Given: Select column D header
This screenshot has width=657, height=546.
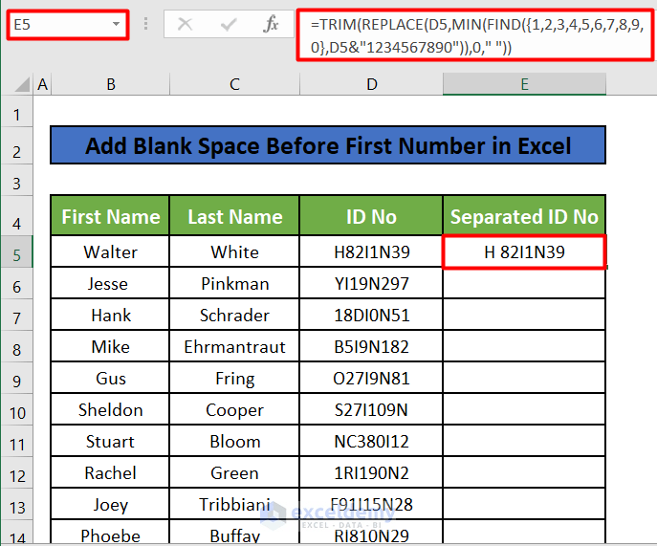Looking at the screenshot, I should 371,84.
